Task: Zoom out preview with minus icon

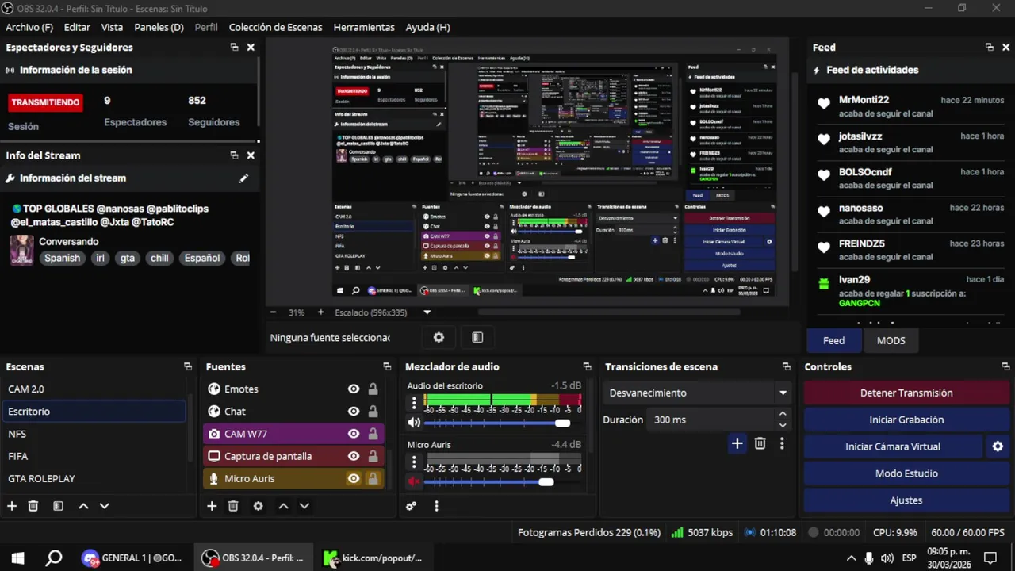Action: [273, 312]
